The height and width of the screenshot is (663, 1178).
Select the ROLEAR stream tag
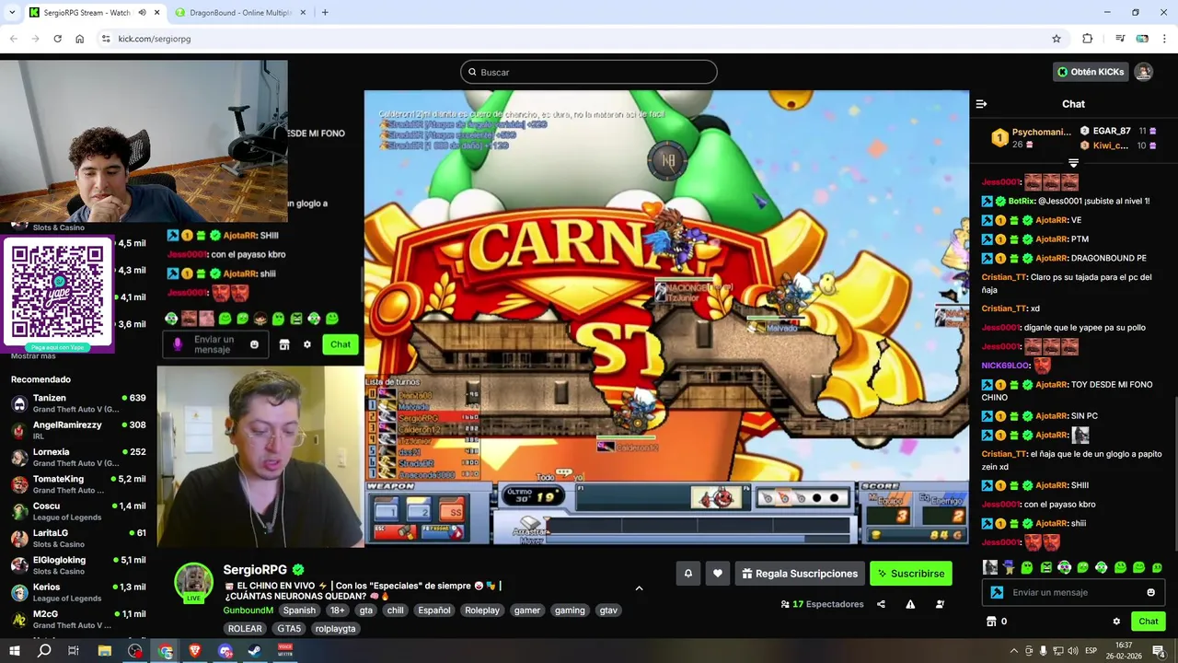[x=245, y=629]
